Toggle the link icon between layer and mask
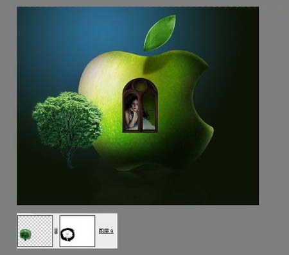 click(56, 231)
